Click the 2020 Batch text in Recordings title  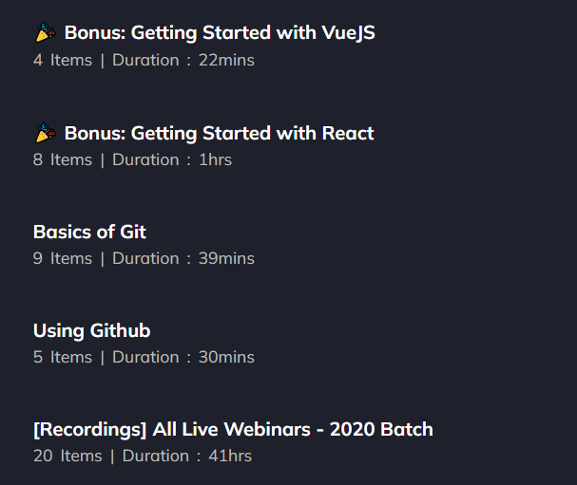[x=381, y=430]
